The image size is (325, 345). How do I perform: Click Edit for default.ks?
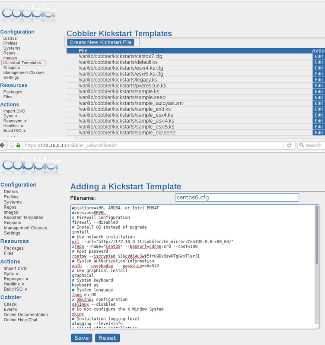(x=319, y=62)
